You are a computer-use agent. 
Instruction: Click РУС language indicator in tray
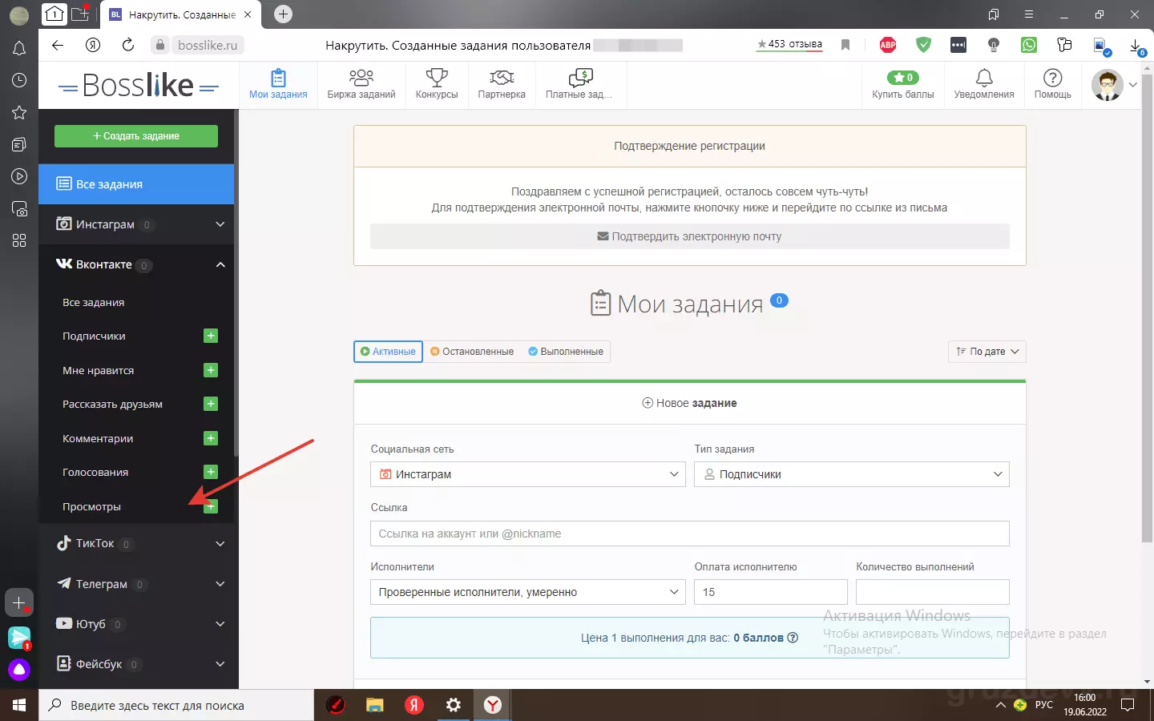[x=1043, y=705]
